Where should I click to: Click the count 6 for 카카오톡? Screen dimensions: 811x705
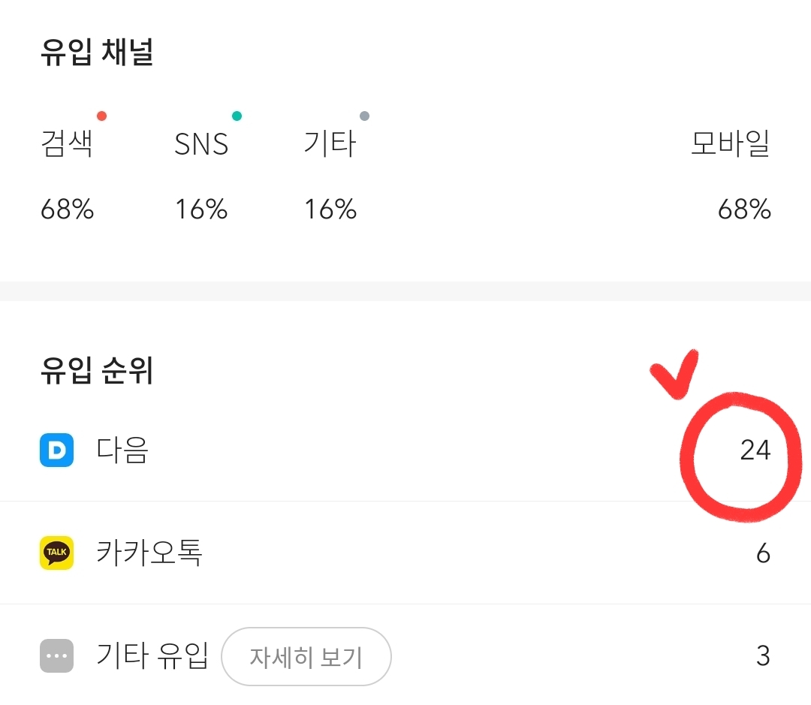click(x=764, y=553)
